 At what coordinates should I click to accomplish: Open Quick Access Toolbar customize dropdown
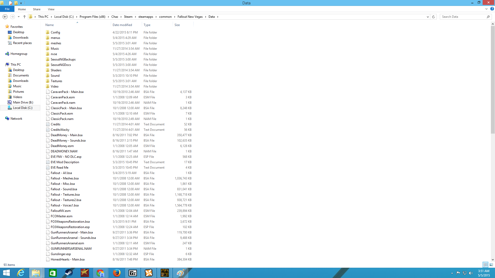(x=21, y=3)
